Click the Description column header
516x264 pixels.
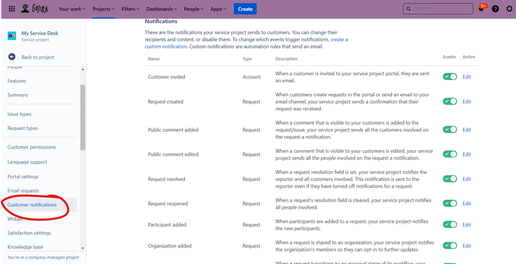click(286, 59)
